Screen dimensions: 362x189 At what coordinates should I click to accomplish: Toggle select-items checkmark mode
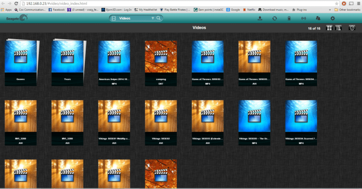tap(352, 28)
